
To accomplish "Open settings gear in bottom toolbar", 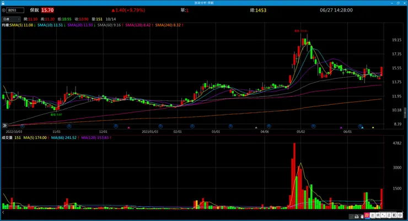I will pyautogui.click(x=400, y=215).
